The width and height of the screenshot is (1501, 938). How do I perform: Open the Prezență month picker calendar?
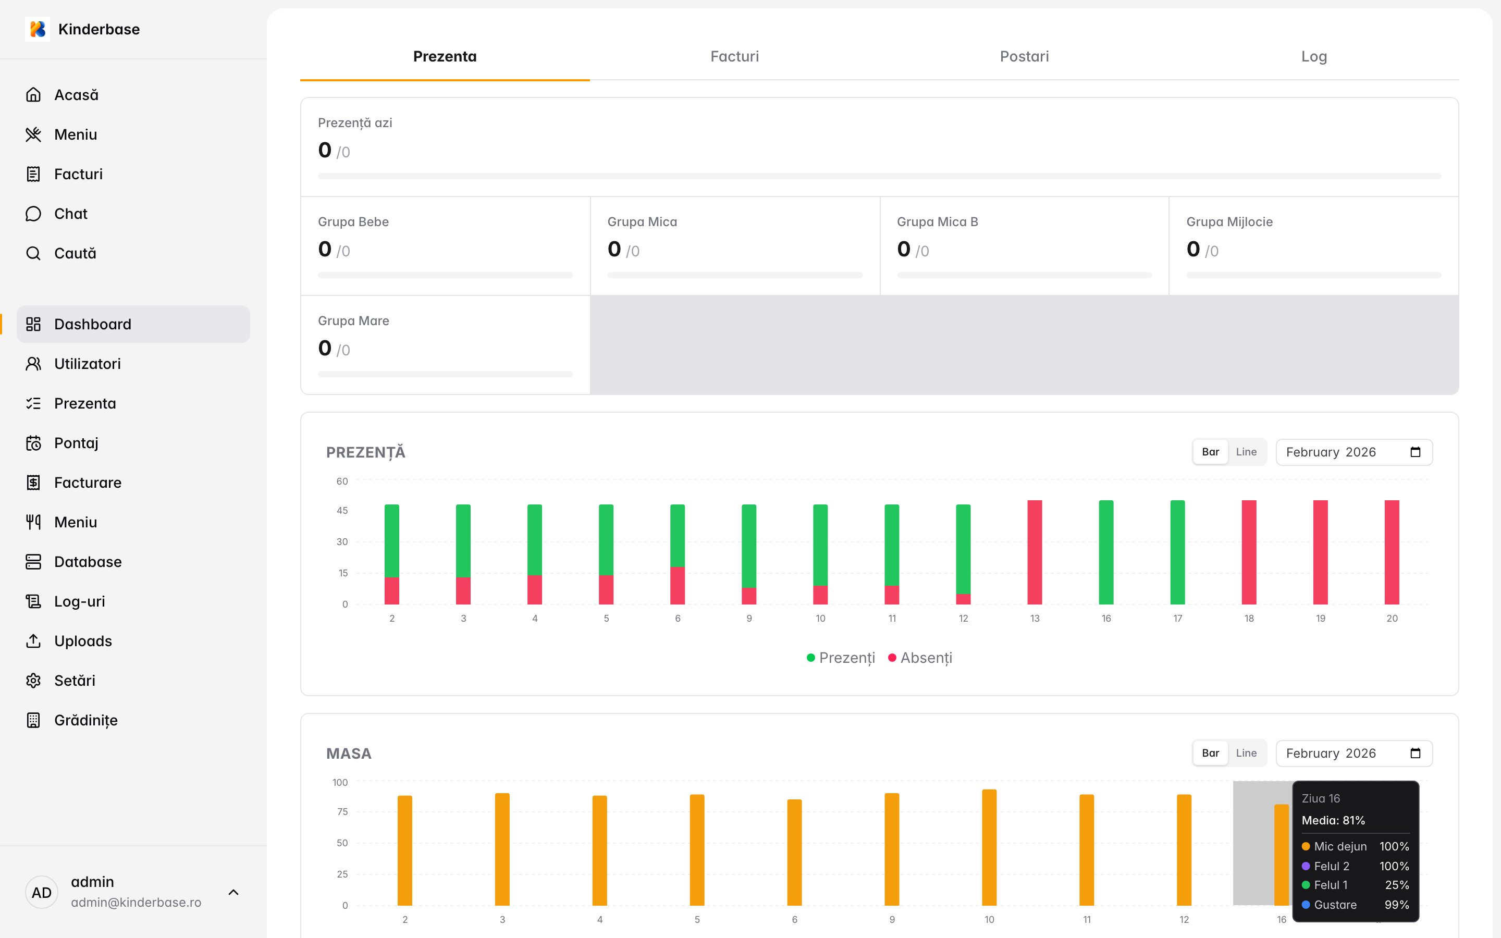point(1416,452)
